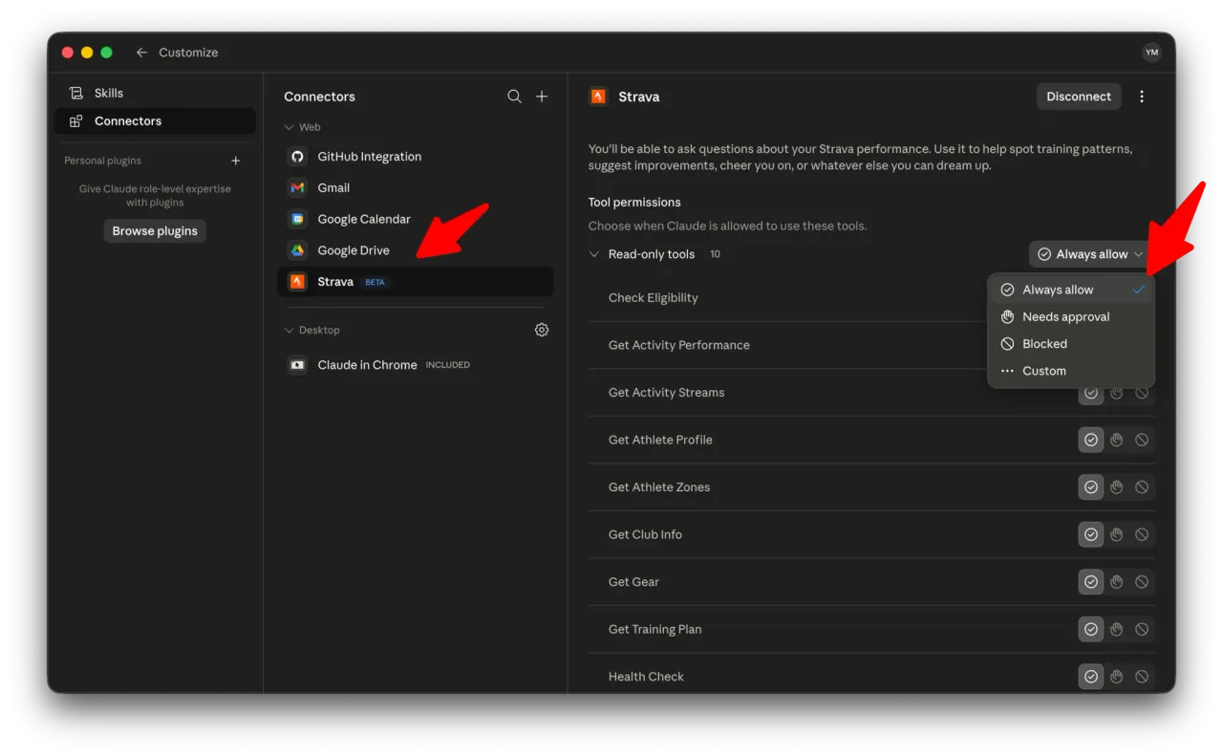Select the GitHub Integration connector

point(416,157)
